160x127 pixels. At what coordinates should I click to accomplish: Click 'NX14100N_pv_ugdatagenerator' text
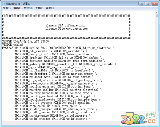[x=72, y=83]
